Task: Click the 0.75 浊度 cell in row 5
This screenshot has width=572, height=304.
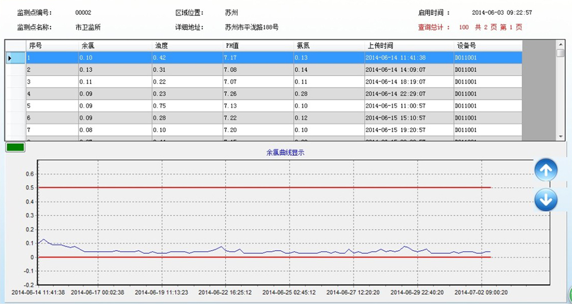Action: pos(187,106)
